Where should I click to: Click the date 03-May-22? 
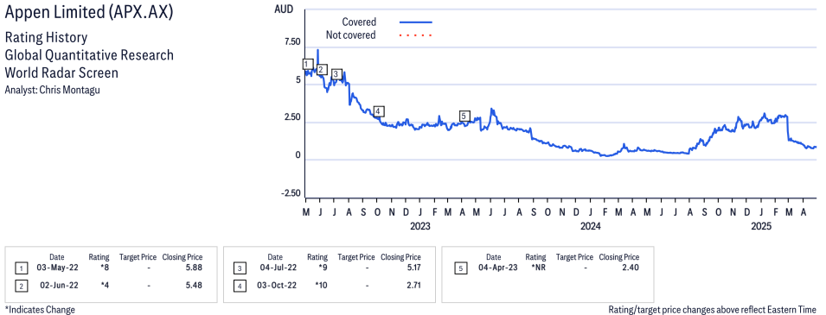[56, 268]
